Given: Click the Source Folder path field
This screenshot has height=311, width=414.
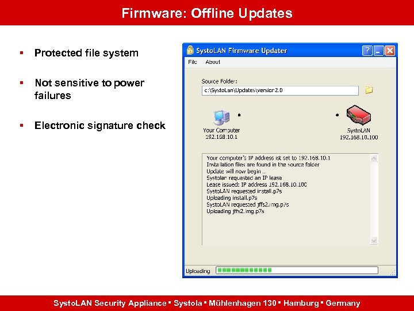Looking at the screenshot, I should pyautogui.click(x=280, y=90).
